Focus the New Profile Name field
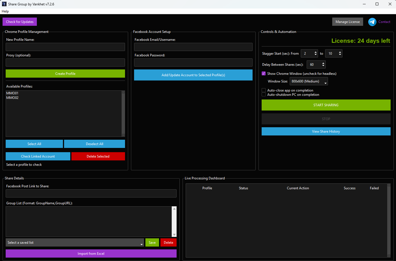396x261 pixels. pos(65,47)
